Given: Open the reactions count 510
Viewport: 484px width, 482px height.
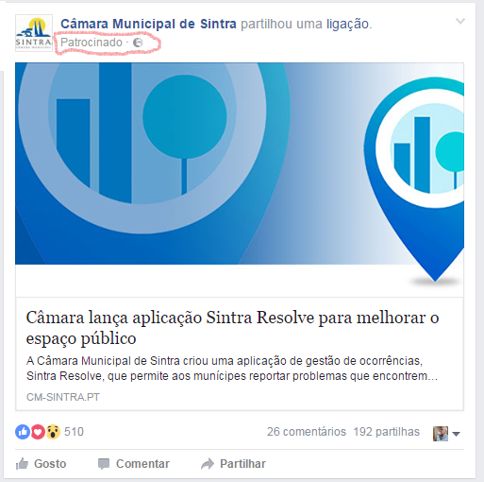Looking at the screenshot, I should 74,432.
